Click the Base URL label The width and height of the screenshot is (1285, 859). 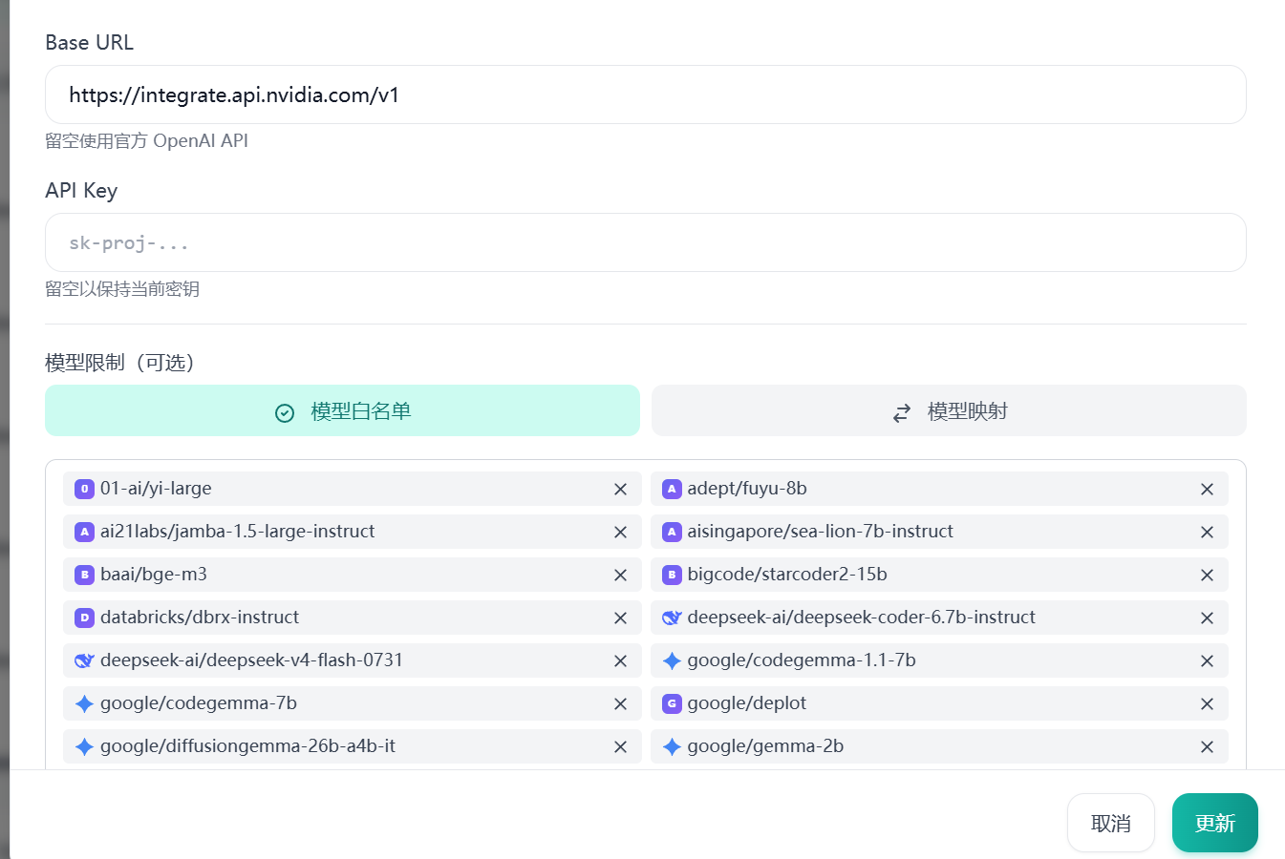click(89, 42)
